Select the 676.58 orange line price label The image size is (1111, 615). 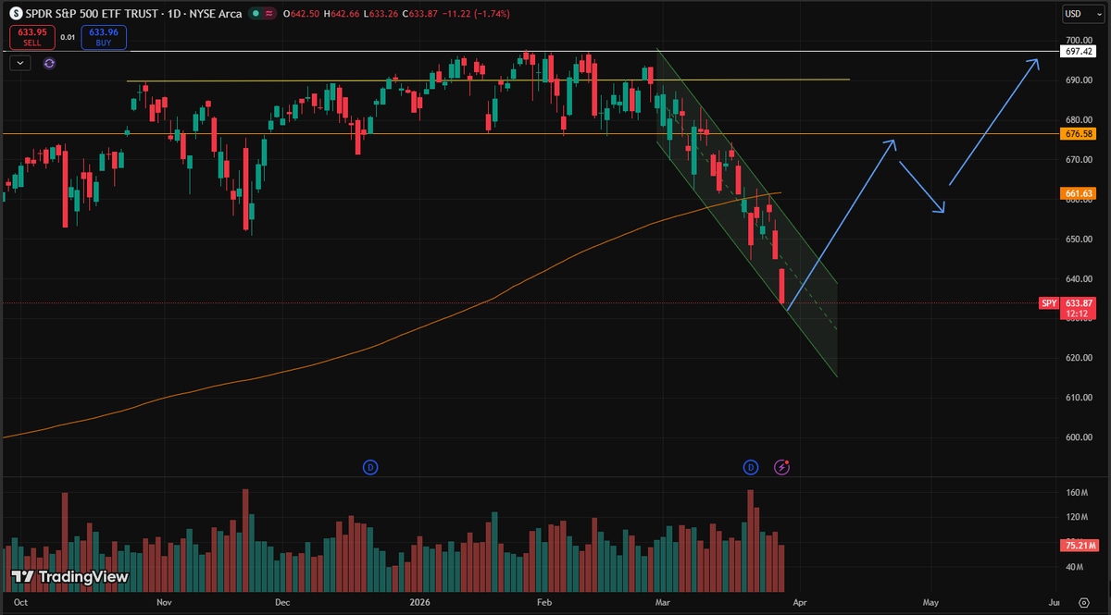(1080, 134)
